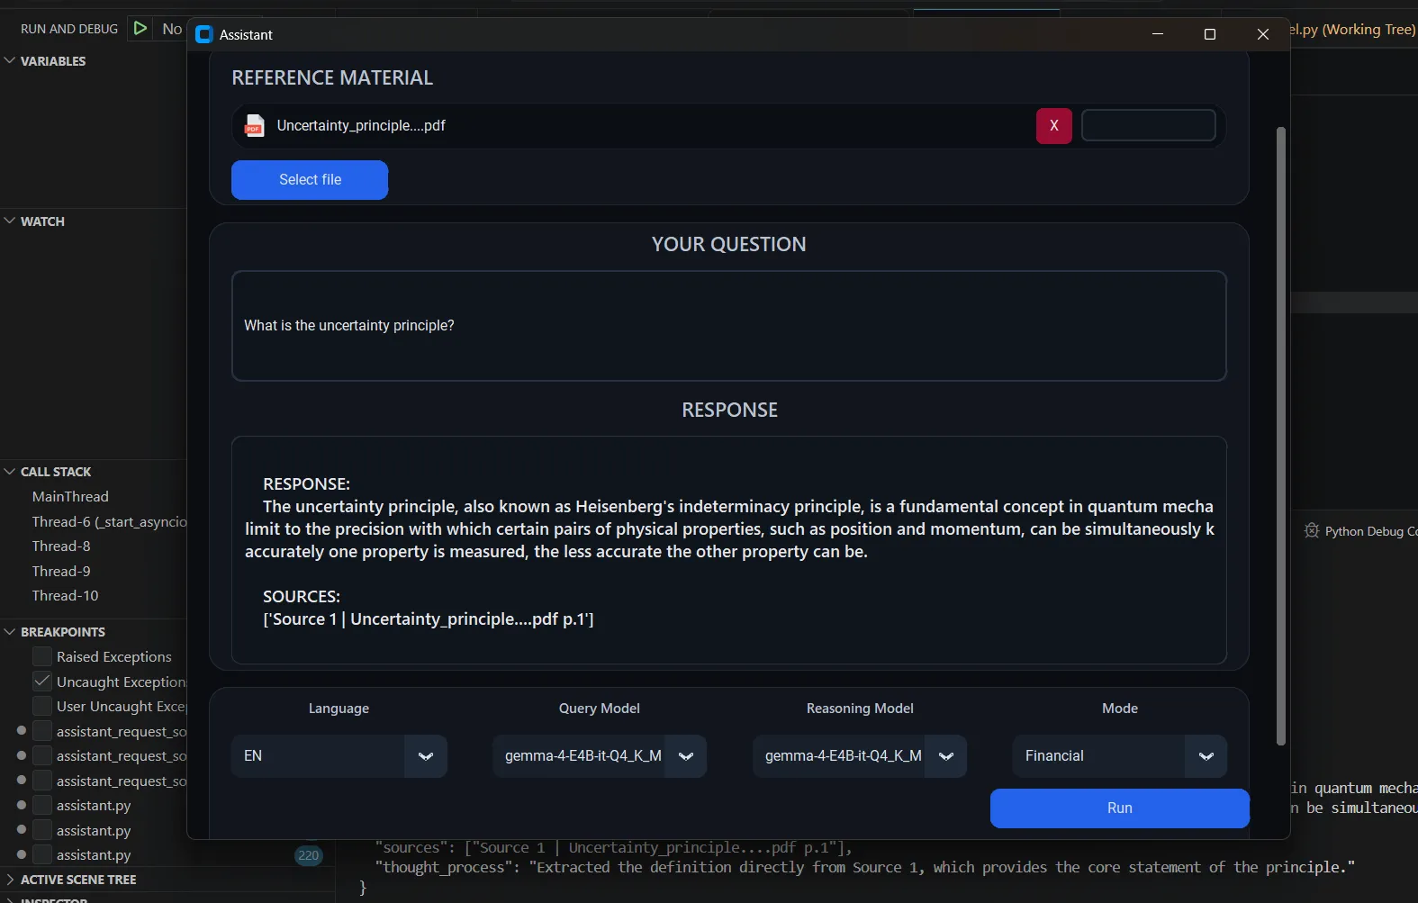Open the debug configuration dropdown labeled No
This screenshot has width=1418, height=903.
(x=171, y=29)
